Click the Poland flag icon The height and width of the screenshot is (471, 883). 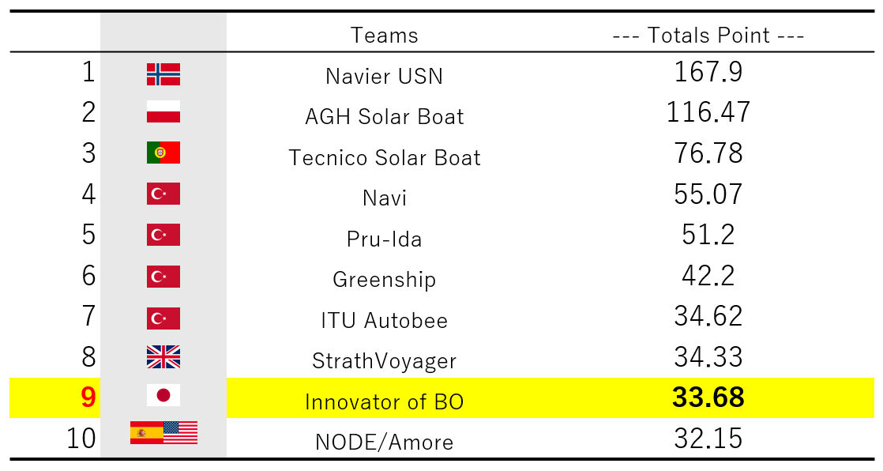[x=163, y=111]
